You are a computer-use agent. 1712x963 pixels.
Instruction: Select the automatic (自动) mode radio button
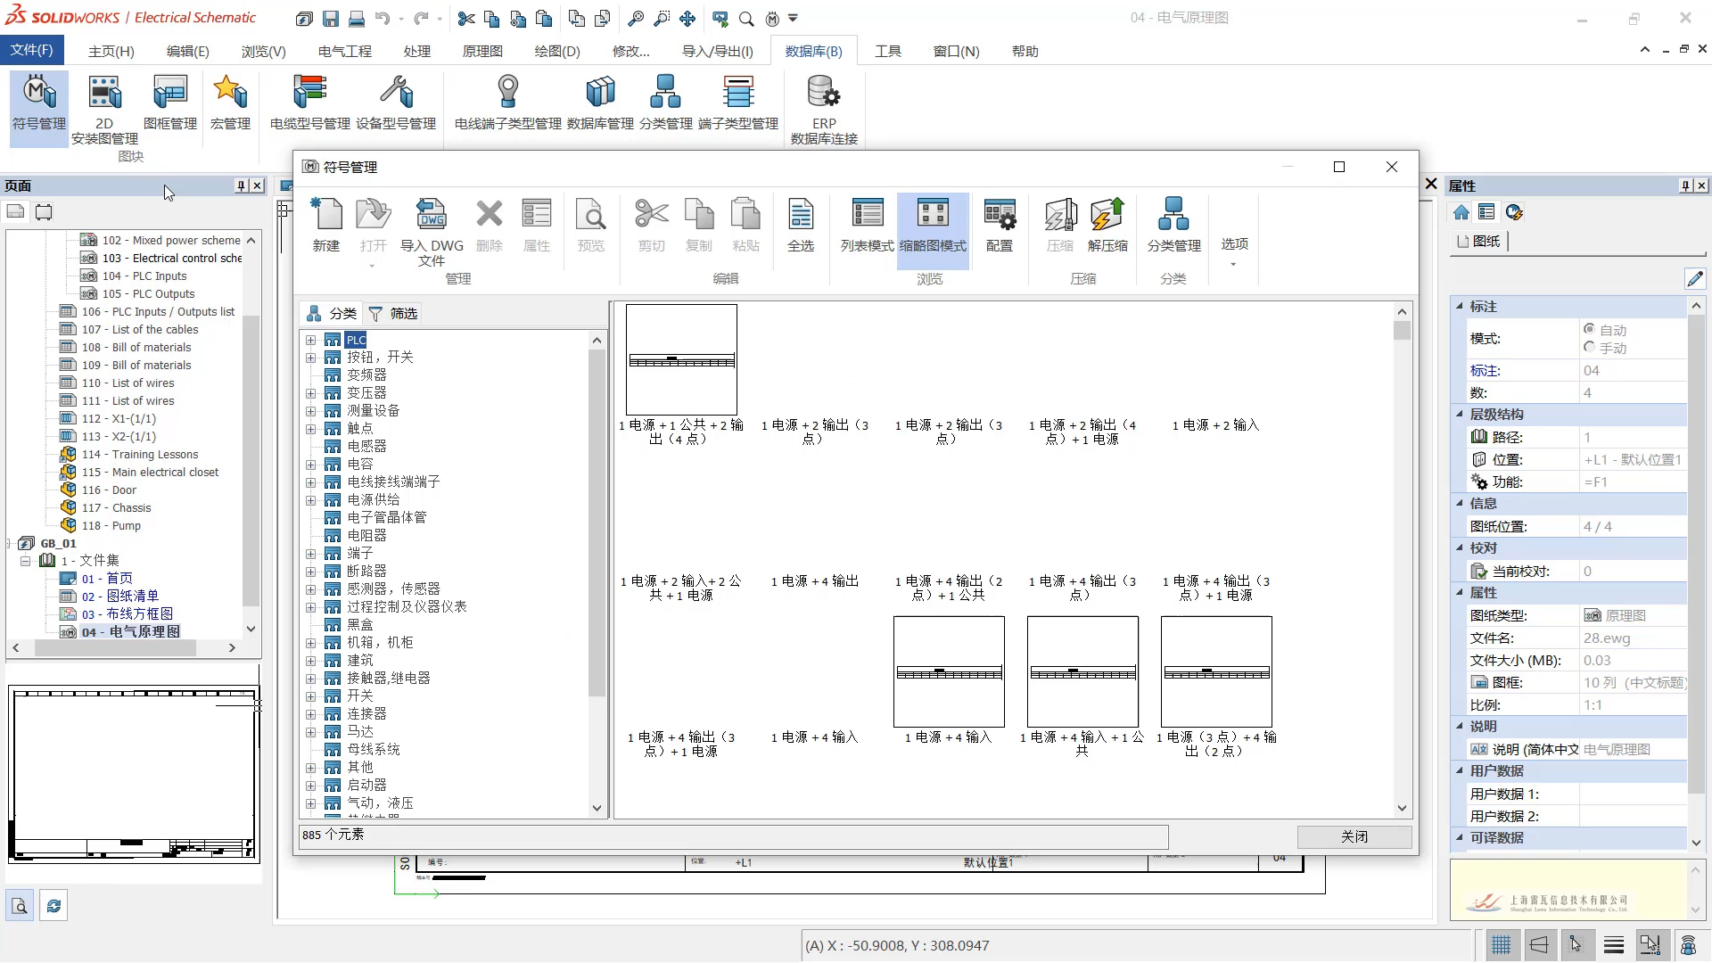(1589, 330)
